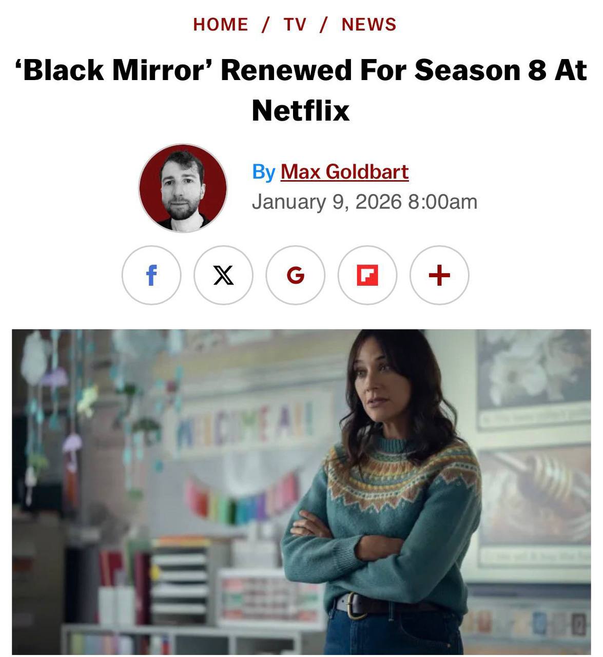
Task: Share the article on X
Action: pyautogui.click(x=223, y=275)
